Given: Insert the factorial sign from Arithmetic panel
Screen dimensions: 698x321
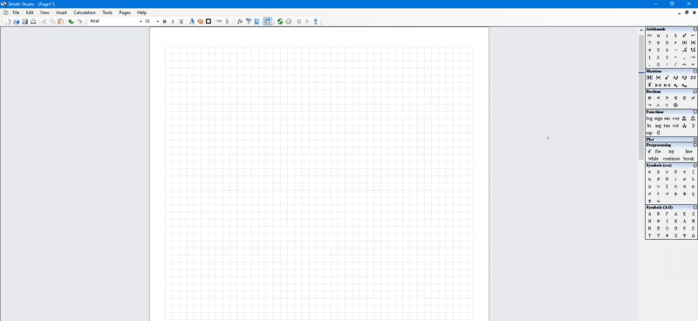Looking at the screenshot, I should tap(667, 65).
